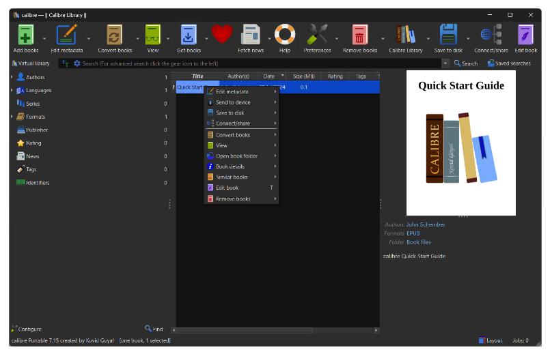Click the search input field
The height and width of the screenshot is (352, 552).
260,63
